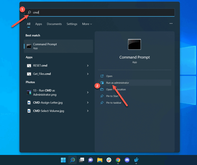Expand details for Run CMD as Administrator.png
Image resolution: width=197 pixels, height=165 pixels.
coord(88,92)
